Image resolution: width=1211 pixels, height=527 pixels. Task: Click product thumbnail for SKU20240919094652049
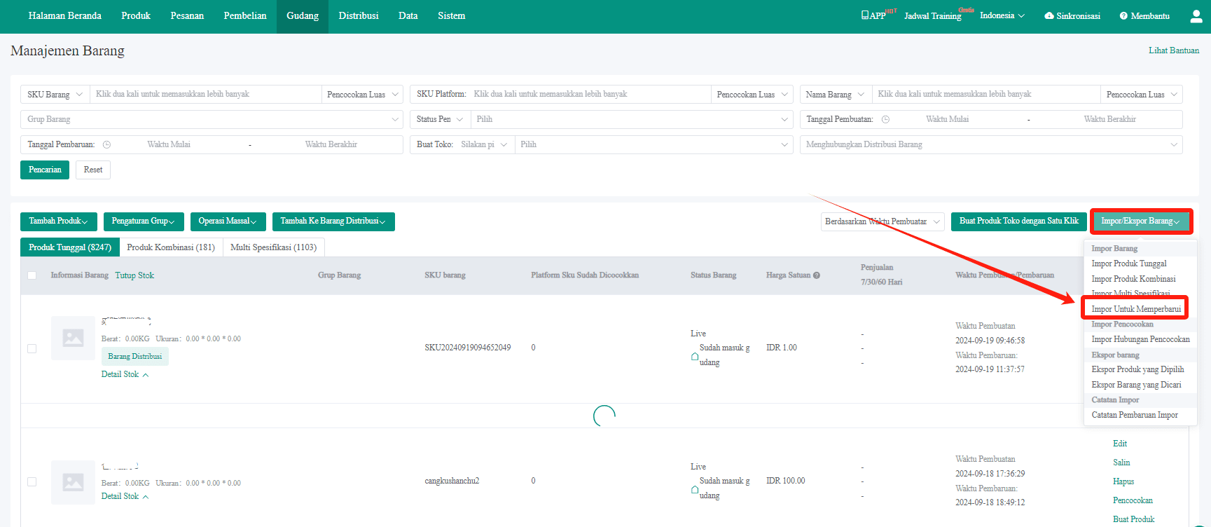[x=73, y=338]
